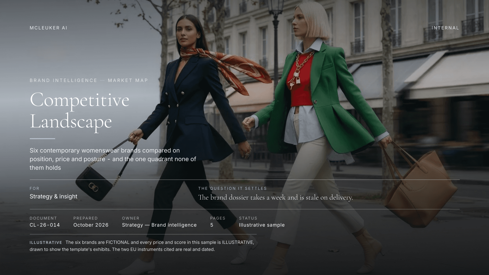Click the sentence 'The brand dossier takes a week'
Image resolution: width=489 pixels, height=275 pixels.
pos(275,197)
